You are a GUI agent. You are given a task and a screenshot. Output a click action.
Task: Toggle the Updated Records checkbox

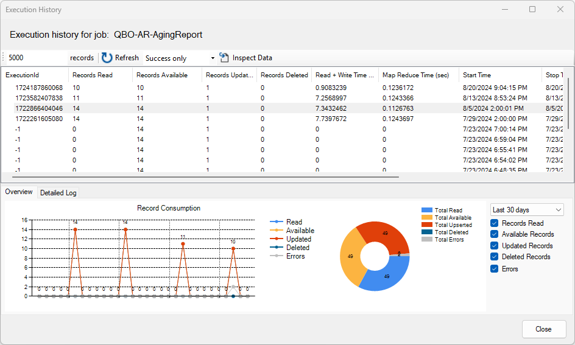click(x=495, y=245)
